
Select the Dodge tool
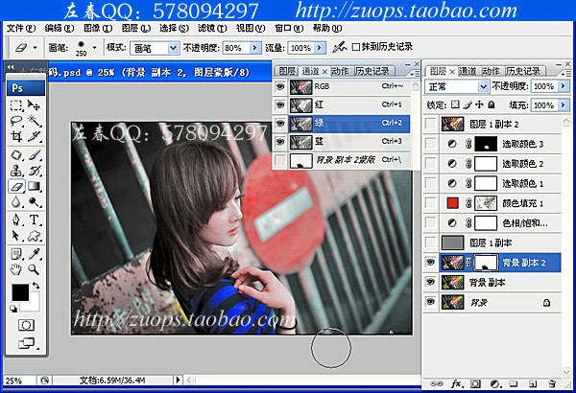[x=35, y=202]
